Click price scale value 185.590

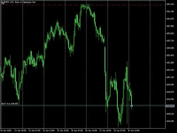pos(170,48)
